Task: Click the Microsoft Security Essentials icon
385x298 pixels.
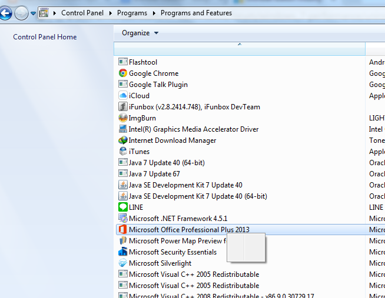Action: pyautogui.click(x=123, y=252)
